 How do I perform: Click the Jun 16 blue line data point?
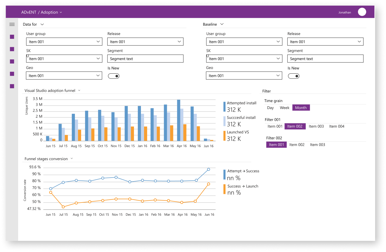[209, 169]
